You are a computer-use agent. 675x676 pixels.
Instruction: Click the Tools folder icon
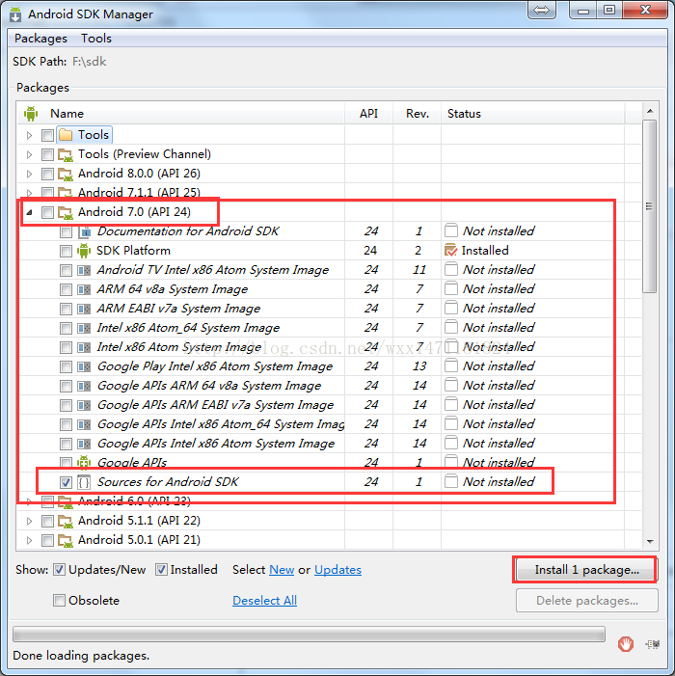[66, 135]
